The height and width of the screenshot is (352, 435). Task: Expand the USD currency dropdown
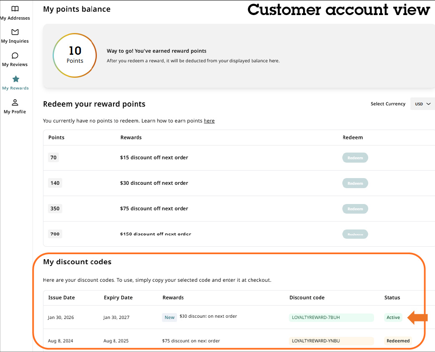pyautogui.click(x=422, y=104)
